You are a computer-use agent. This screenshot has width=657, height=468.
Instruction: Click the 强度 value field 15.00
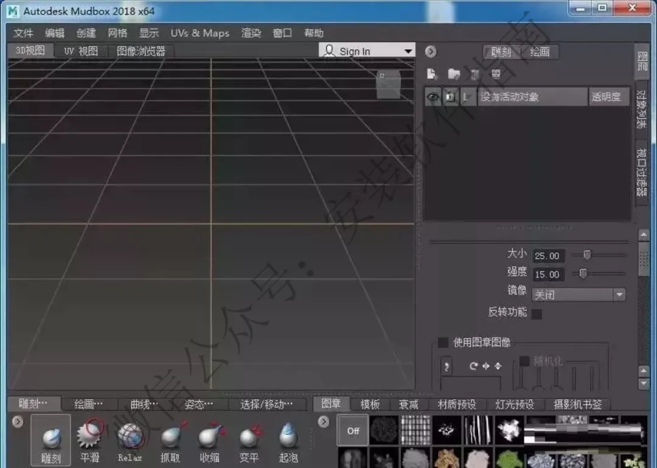548,274
